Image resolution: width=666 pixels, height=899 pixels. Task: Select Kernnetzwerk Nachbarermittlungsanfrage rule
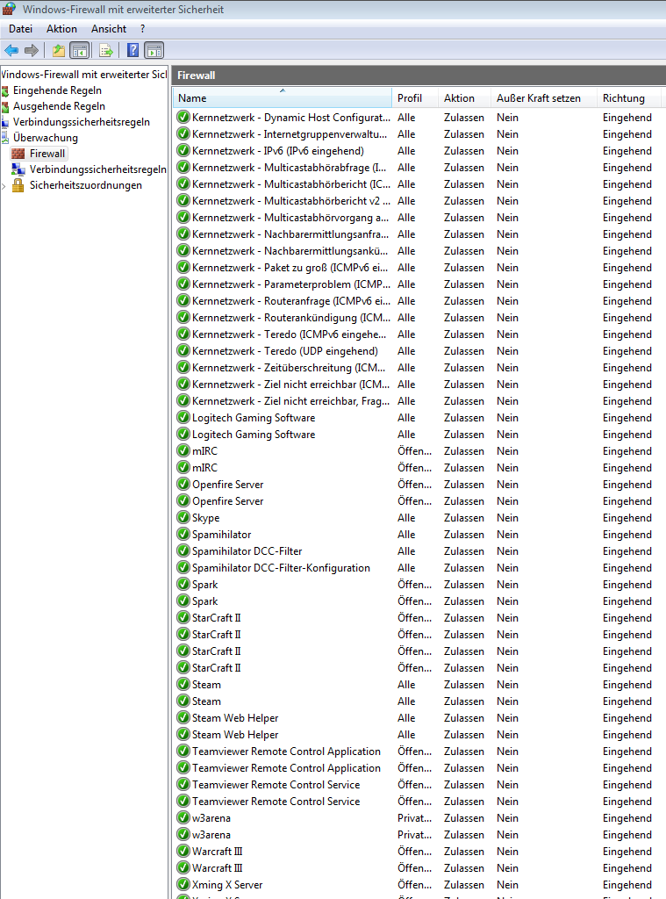click(290, 234)
